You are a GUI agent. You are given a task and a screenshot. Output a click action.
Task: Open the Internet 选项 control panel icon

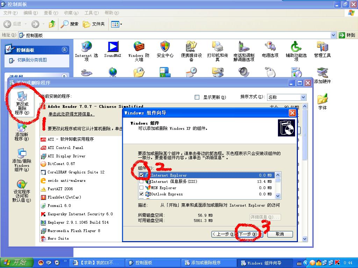click(86, 51)
